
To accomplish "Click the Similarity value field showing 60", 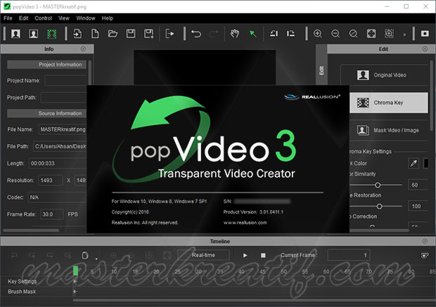I will tap(418, 185).
